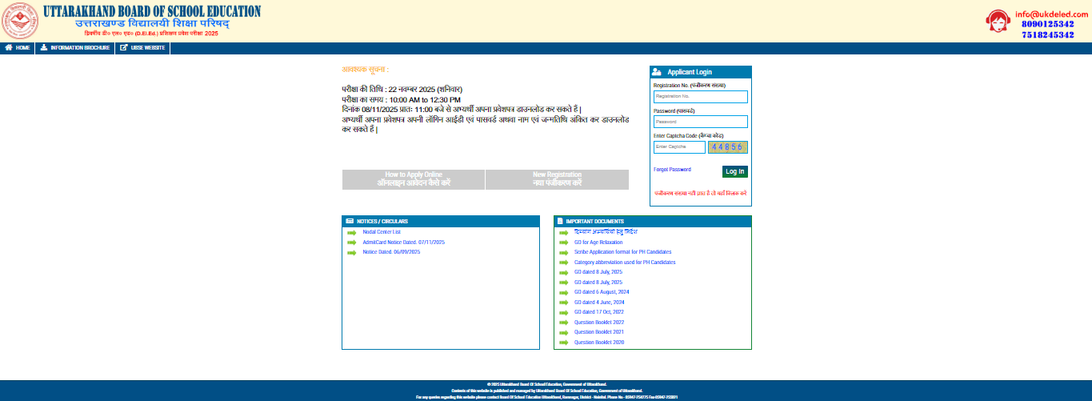Open the GO dated 17 Oct, 2022 document
Screen dimensions: 1092x401
599,312
